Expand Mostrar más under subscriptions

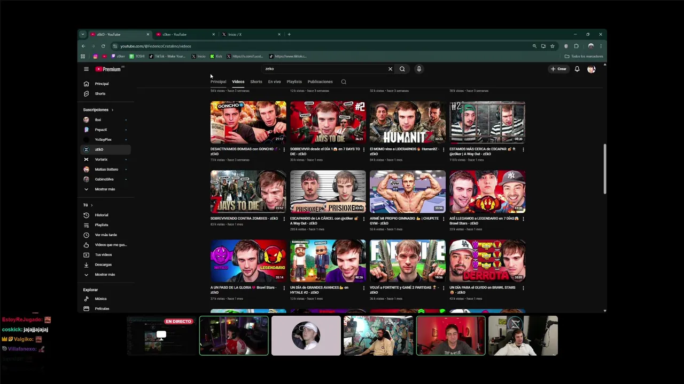tap(105, 189)
